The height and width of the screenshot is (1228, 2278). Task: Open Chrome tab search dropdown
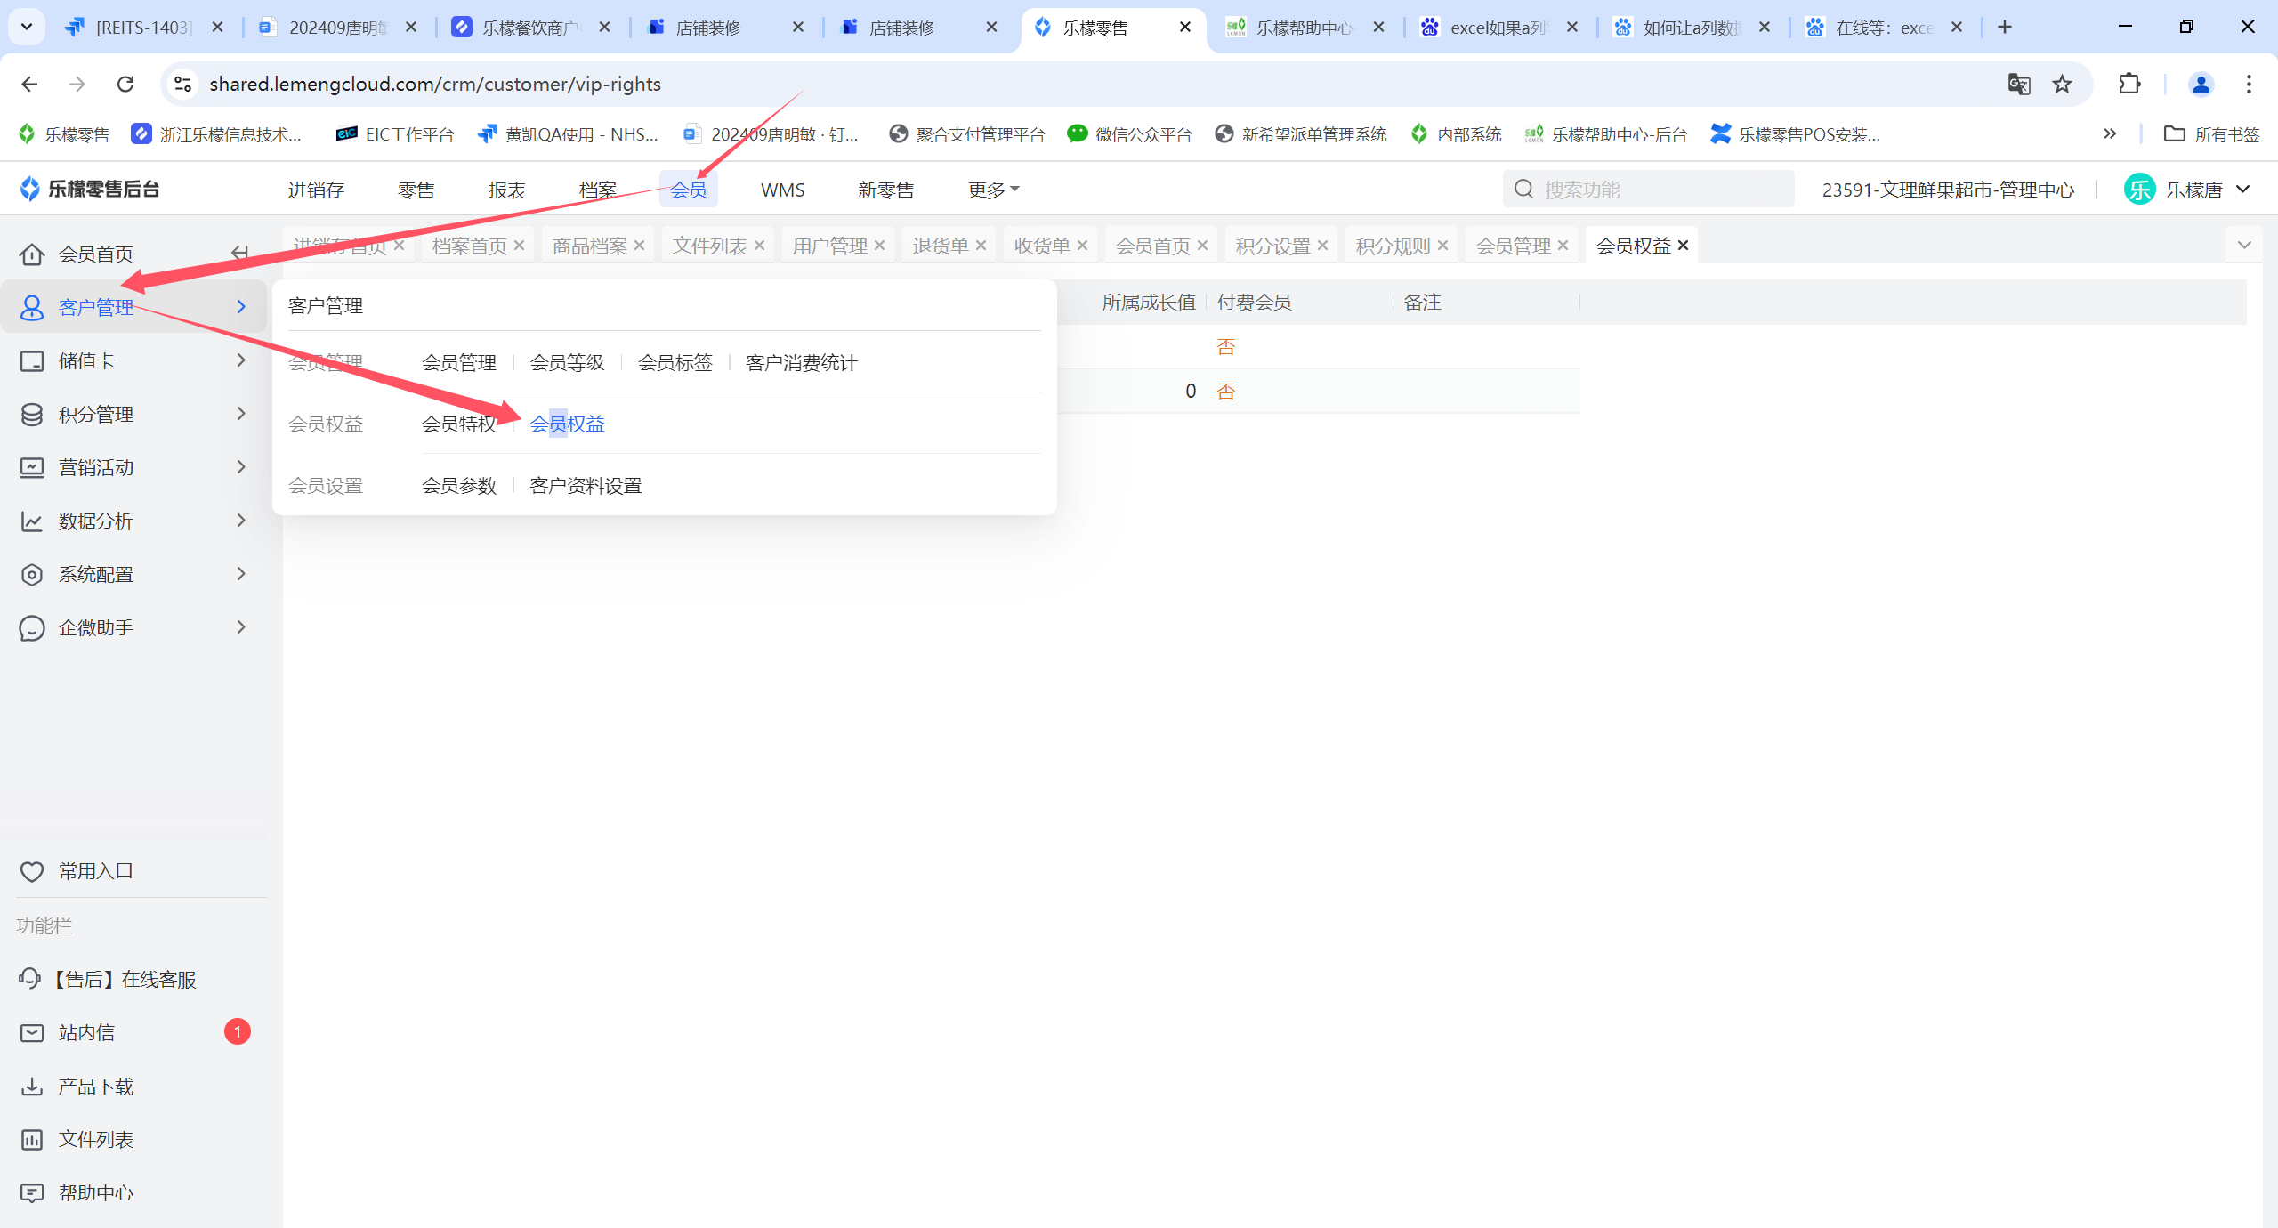coord(27,27)
